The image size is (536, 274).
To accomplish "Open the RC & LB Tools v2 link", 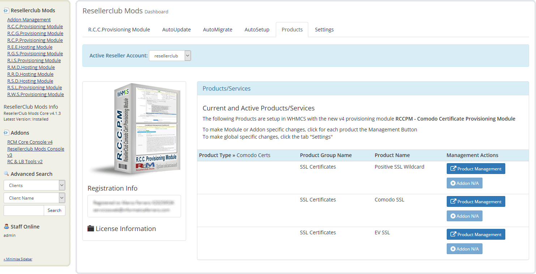I will pyautogui.click(x=25, y=161).
